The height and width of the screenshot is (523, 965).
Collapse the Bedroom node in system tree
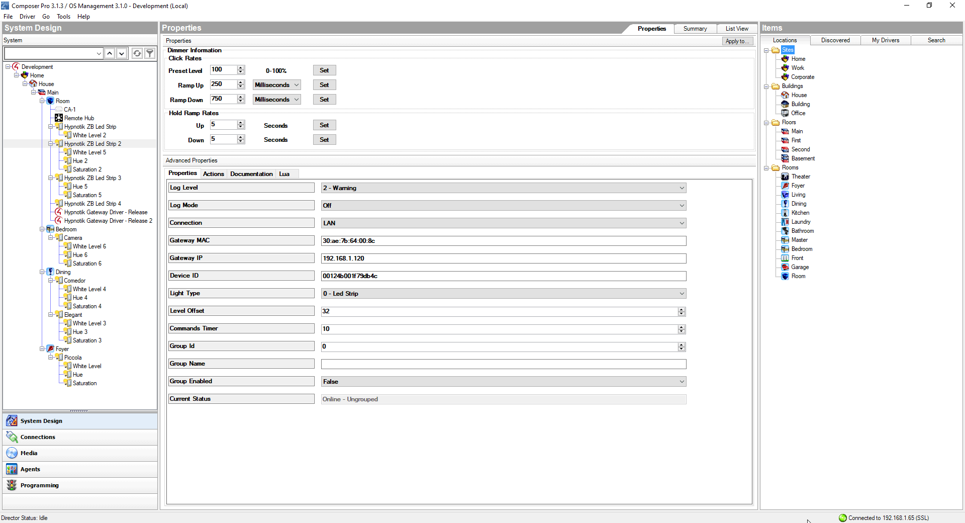tap(42, 229)
